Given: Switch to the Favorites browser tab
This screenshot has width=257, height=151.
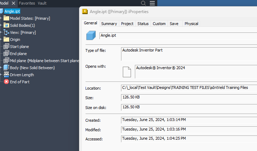Looking at the screenshot, I should (x=27, y=3).
